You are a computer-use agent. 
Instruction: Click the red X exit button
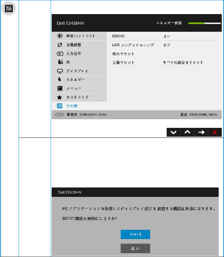[215, 132]
